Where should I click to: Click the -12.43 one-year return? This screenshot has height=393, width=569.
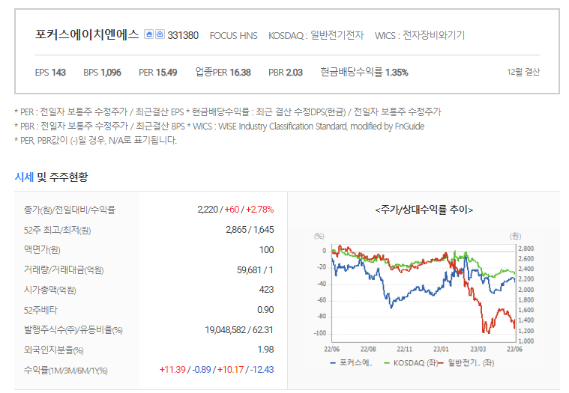point(261,370)
